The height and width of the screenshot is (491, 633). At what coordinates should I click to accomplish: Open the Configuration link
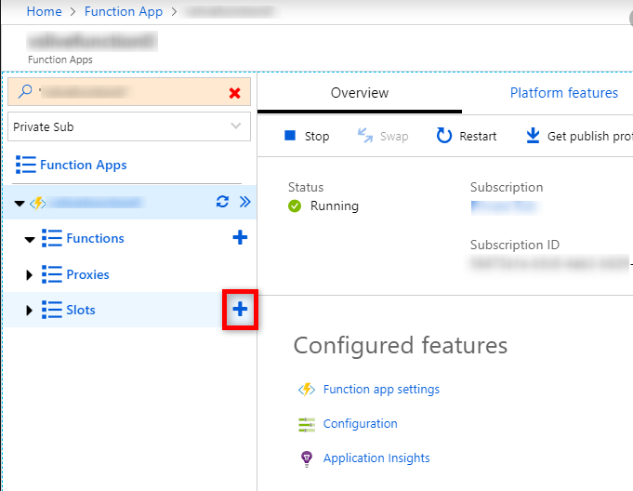click(x=360, y=424)
